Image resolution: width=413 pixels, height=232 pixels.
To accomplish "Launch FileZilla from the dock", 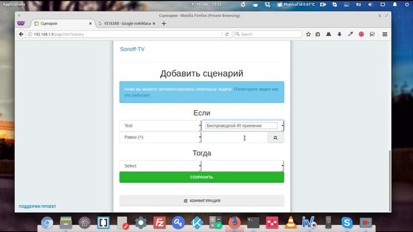I will (x=159, y=222).
